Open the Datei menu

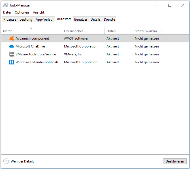point(7,12)
